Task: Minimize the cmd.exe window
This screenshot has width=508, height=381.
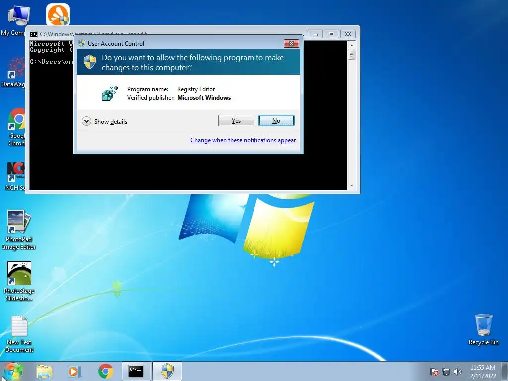Action: 315,34
